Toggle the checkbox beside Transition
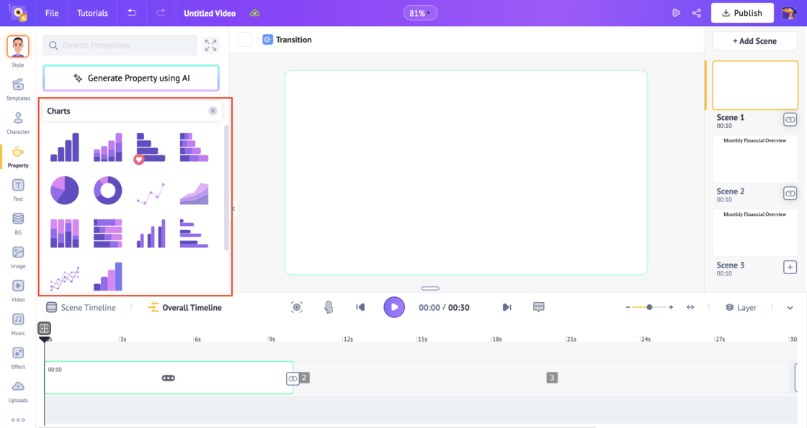Image resolution: width=807 pixels, height=428 pixels. (245, 40)
